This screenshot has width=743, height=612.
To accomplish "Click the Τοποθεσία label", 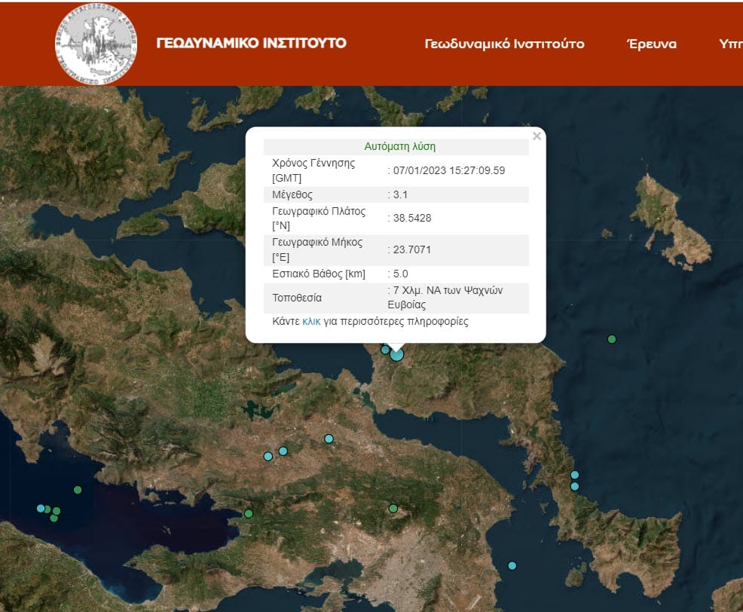I will tap(297, 298).
